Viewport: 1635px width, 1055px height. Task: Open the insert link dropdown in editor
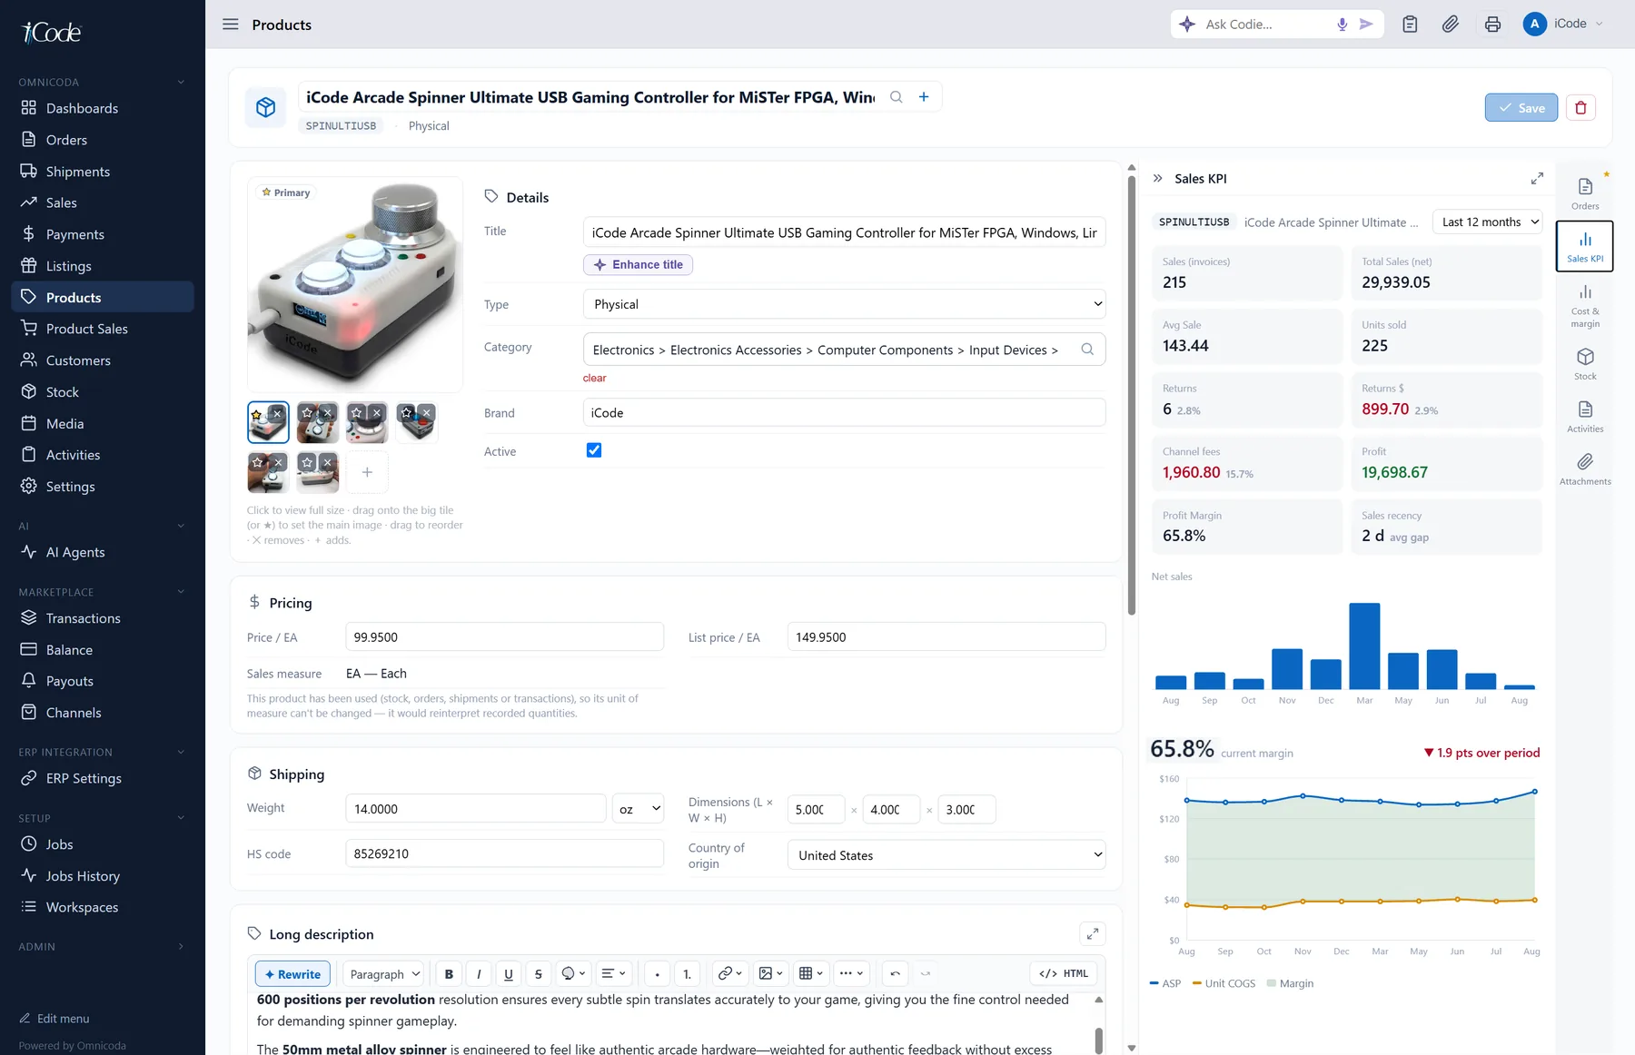730,973
